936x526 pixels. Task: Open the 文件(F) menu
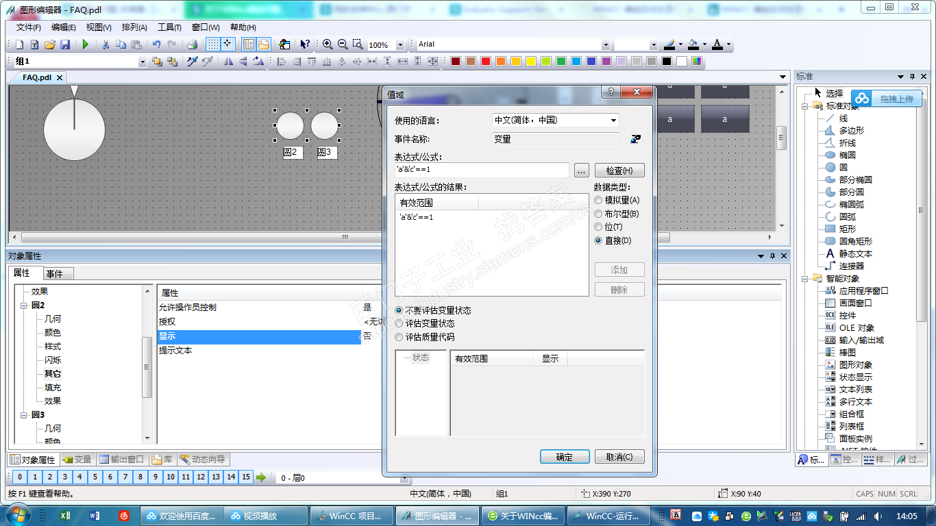29,27
